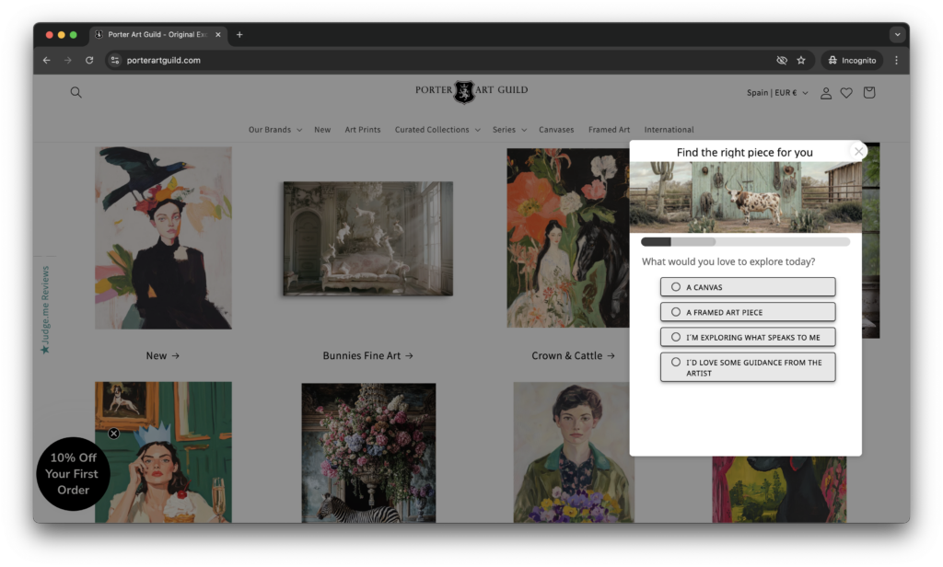Reload the page in browser
This screenshot has height=567, width=943.
89,61
